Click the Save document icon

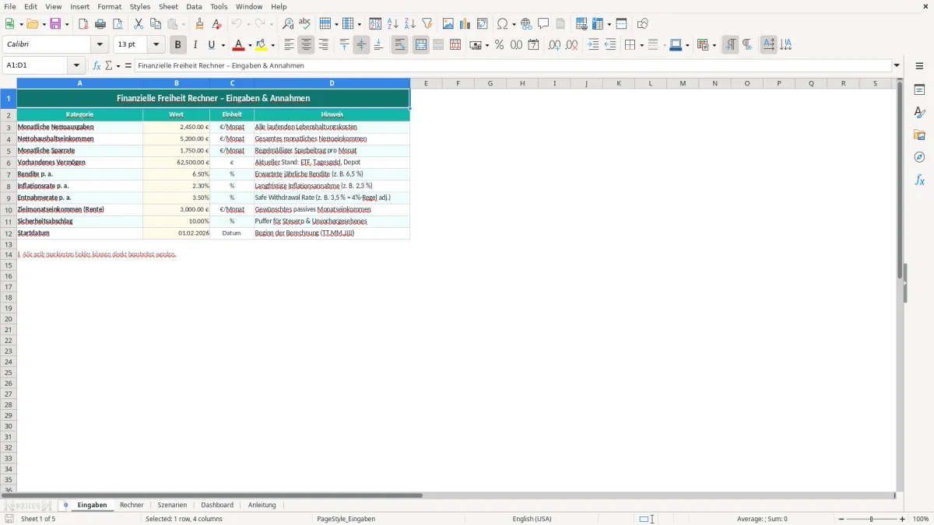click(x=55, y=24)
